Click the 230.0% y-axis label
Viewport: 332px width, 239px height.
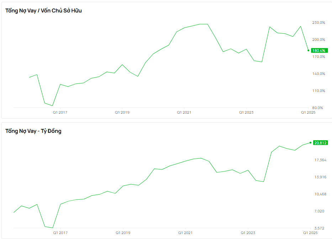[318, 22]
